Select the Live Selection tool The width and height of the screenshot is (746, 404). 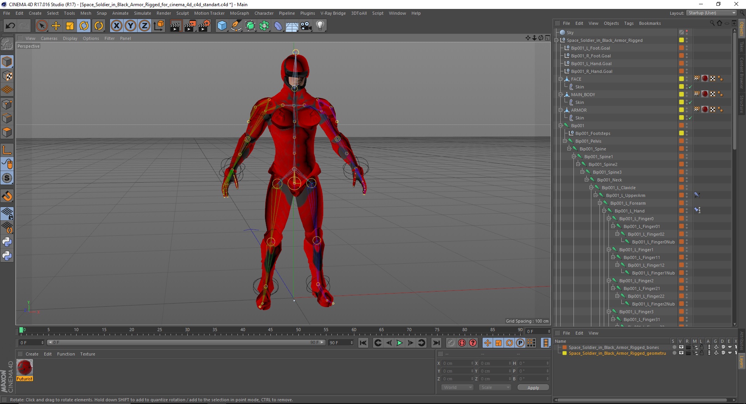click(42, 26)
